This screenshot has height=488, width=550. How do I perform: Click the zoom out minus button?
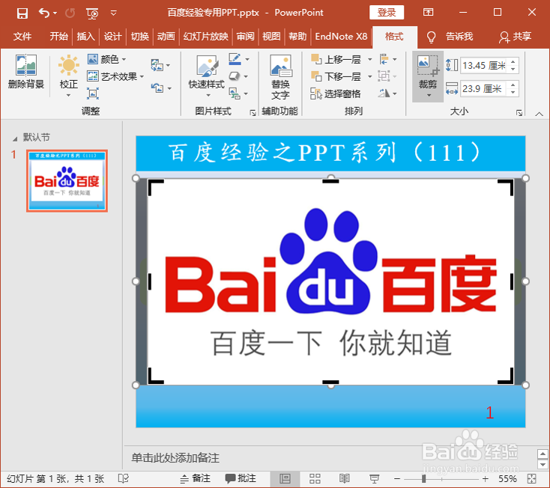pos(396,478)
